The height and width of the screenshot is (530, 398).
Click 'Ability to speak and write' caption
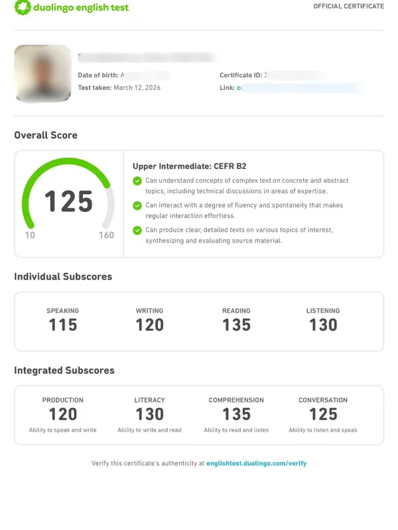[62, 430]
